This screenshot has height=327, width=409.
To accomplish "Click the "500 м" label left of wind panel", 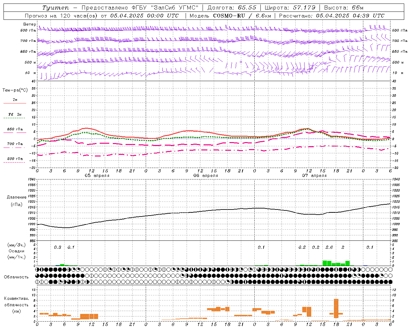I will (x=31, y=62).
